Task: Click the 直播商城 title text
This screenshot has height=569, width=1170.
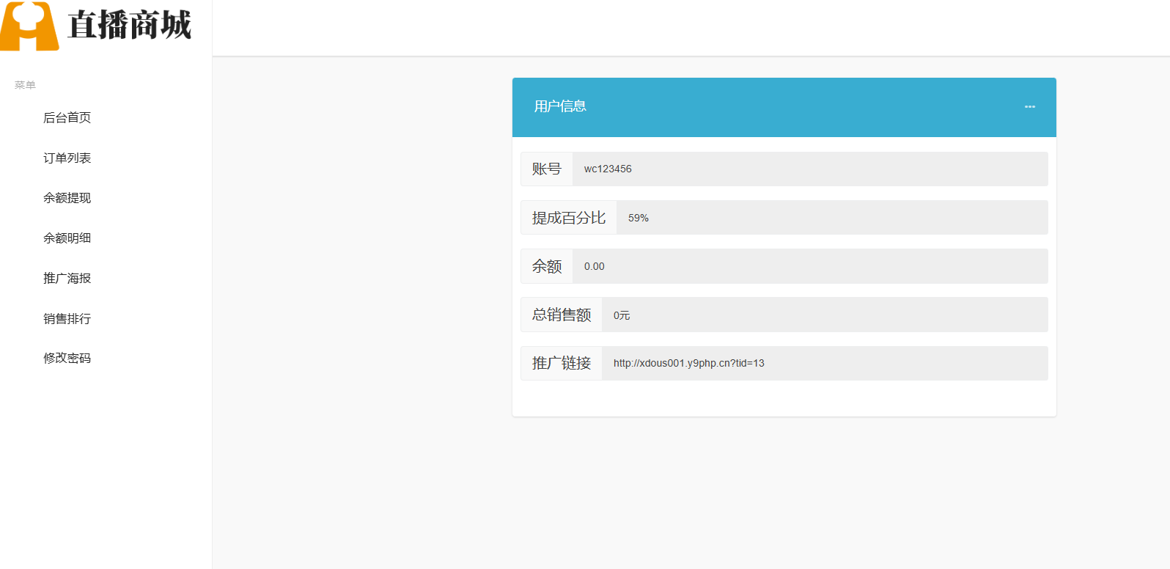Action: (x=129, y=26)
